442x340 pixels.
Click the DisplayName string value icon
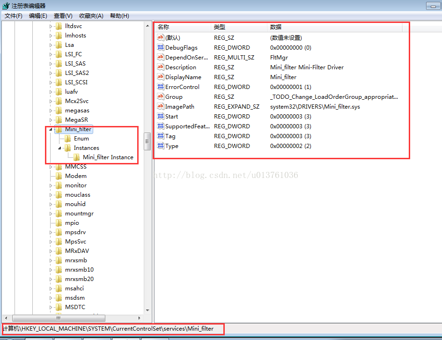pyautogui.click(x=161, y=77)
